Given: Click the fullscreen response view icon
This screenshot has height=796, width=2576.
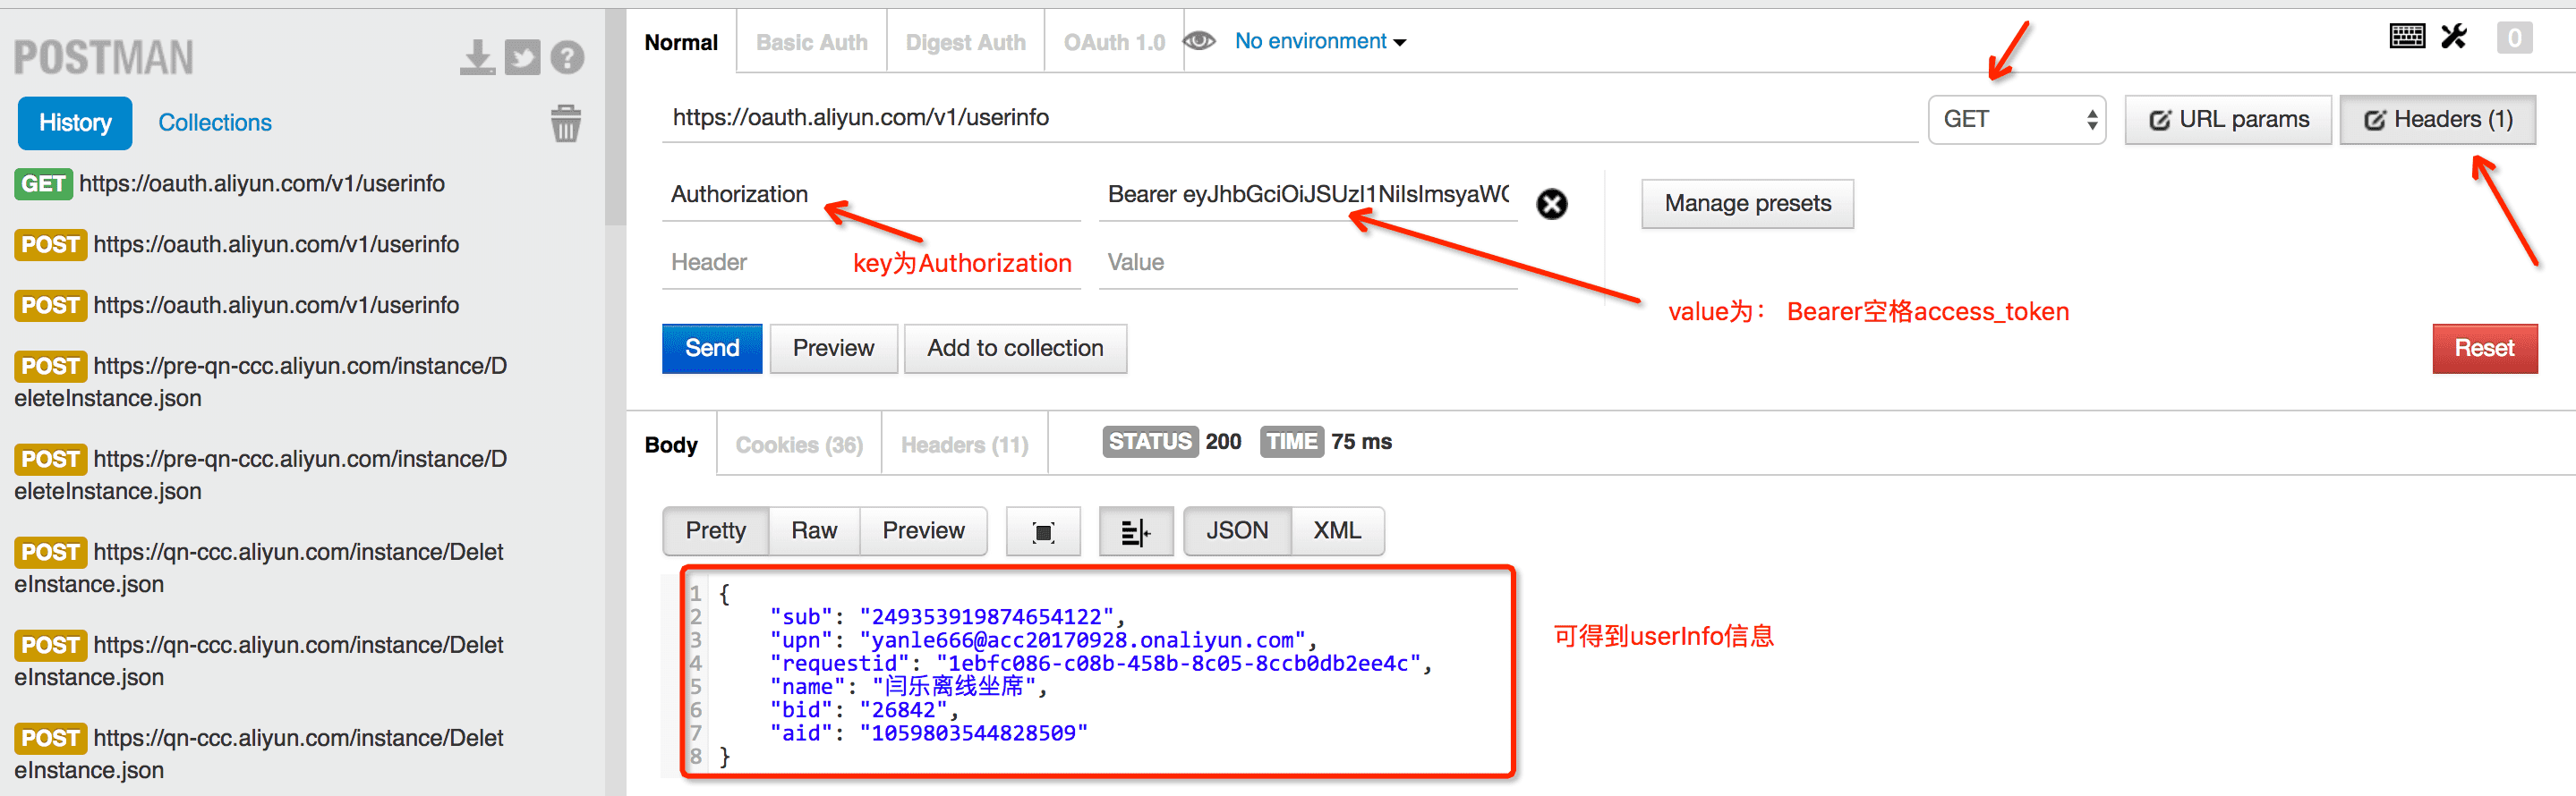Looking at the screenshot, I should click(x=1043, y=531).
